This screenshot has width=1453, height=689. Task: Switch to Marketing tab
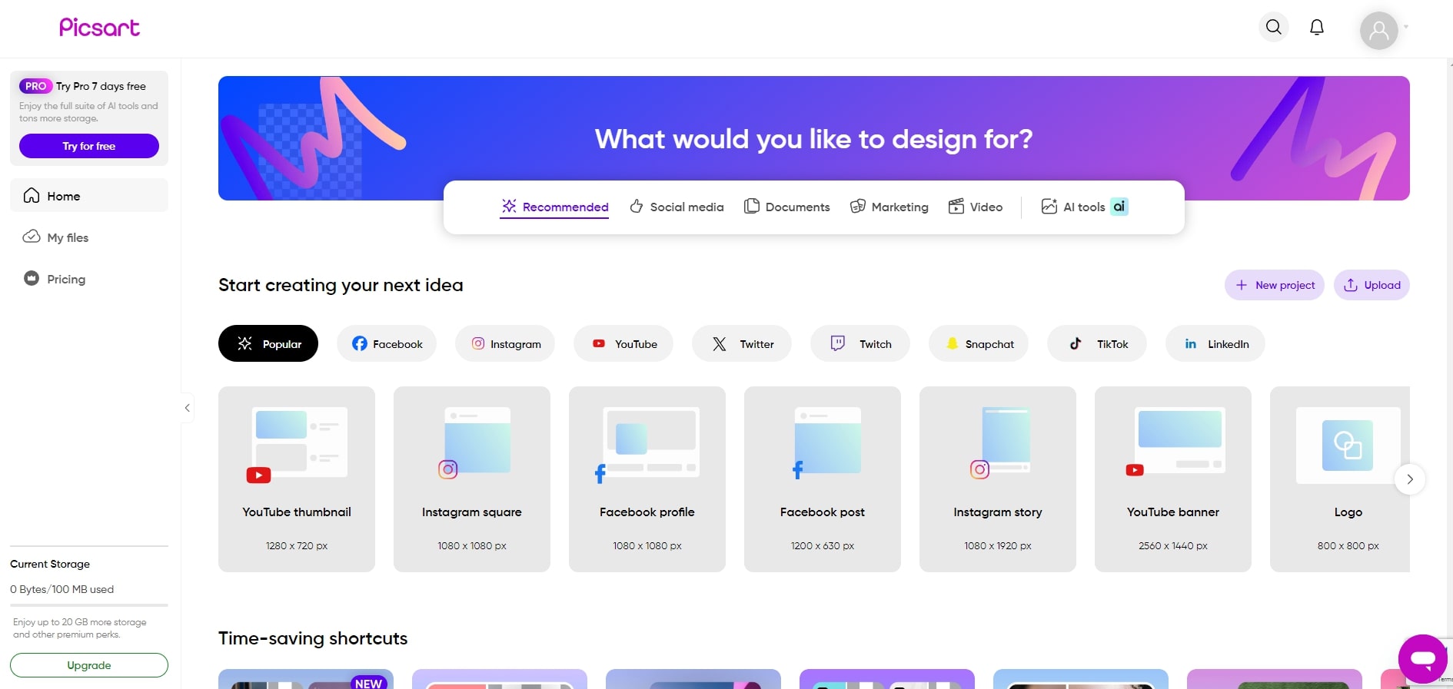point(889,207)
